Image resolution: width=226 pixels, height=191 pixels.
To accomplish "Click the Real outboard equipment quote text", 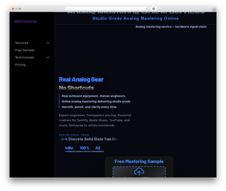I will tap(96, 102).
